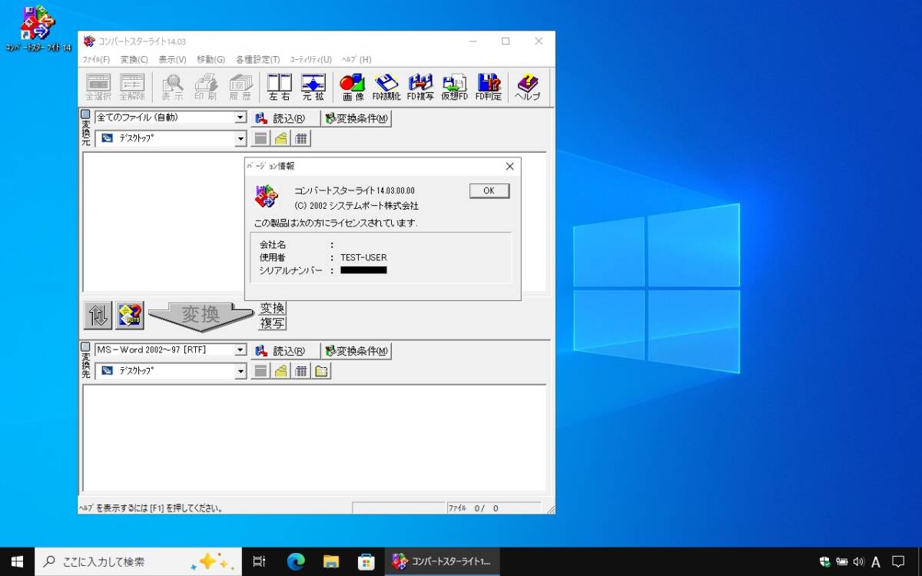The width and height of the screenshot is (922, 576).
Task: Toggle the small box above 変換元 label
Action: pos(85,114)
